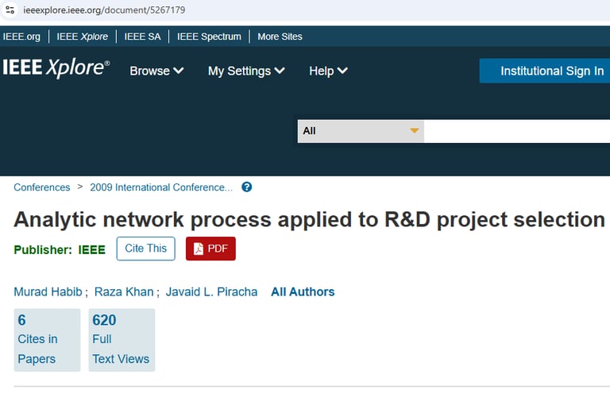
Task: Go to IEEE Xplore in top bar
Action: point(83,37)
